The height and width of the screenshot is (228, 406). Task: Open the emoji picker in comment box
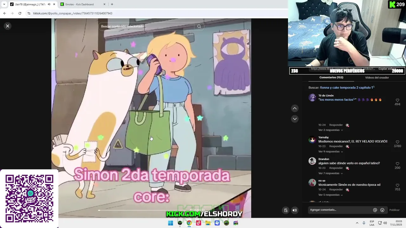[x=382, y=210]
